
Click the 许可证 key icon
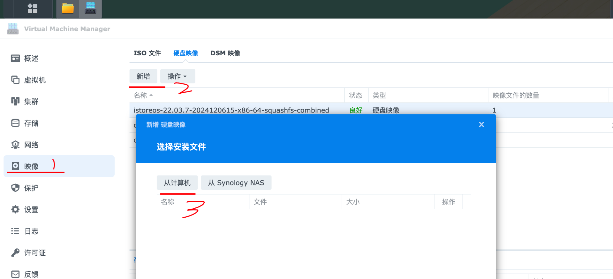click(15, 253)
